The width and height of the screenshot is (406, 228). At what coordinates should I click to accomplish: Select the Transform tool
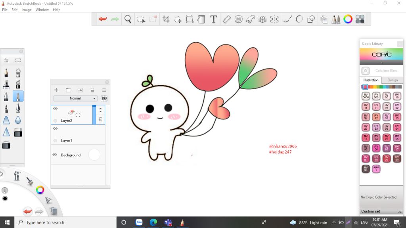point(190,19)
